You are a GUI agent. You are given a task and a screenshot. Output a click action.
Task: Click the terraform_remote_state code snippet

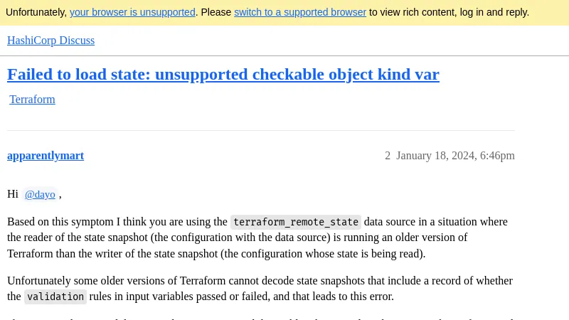click(x=295, y=222)
